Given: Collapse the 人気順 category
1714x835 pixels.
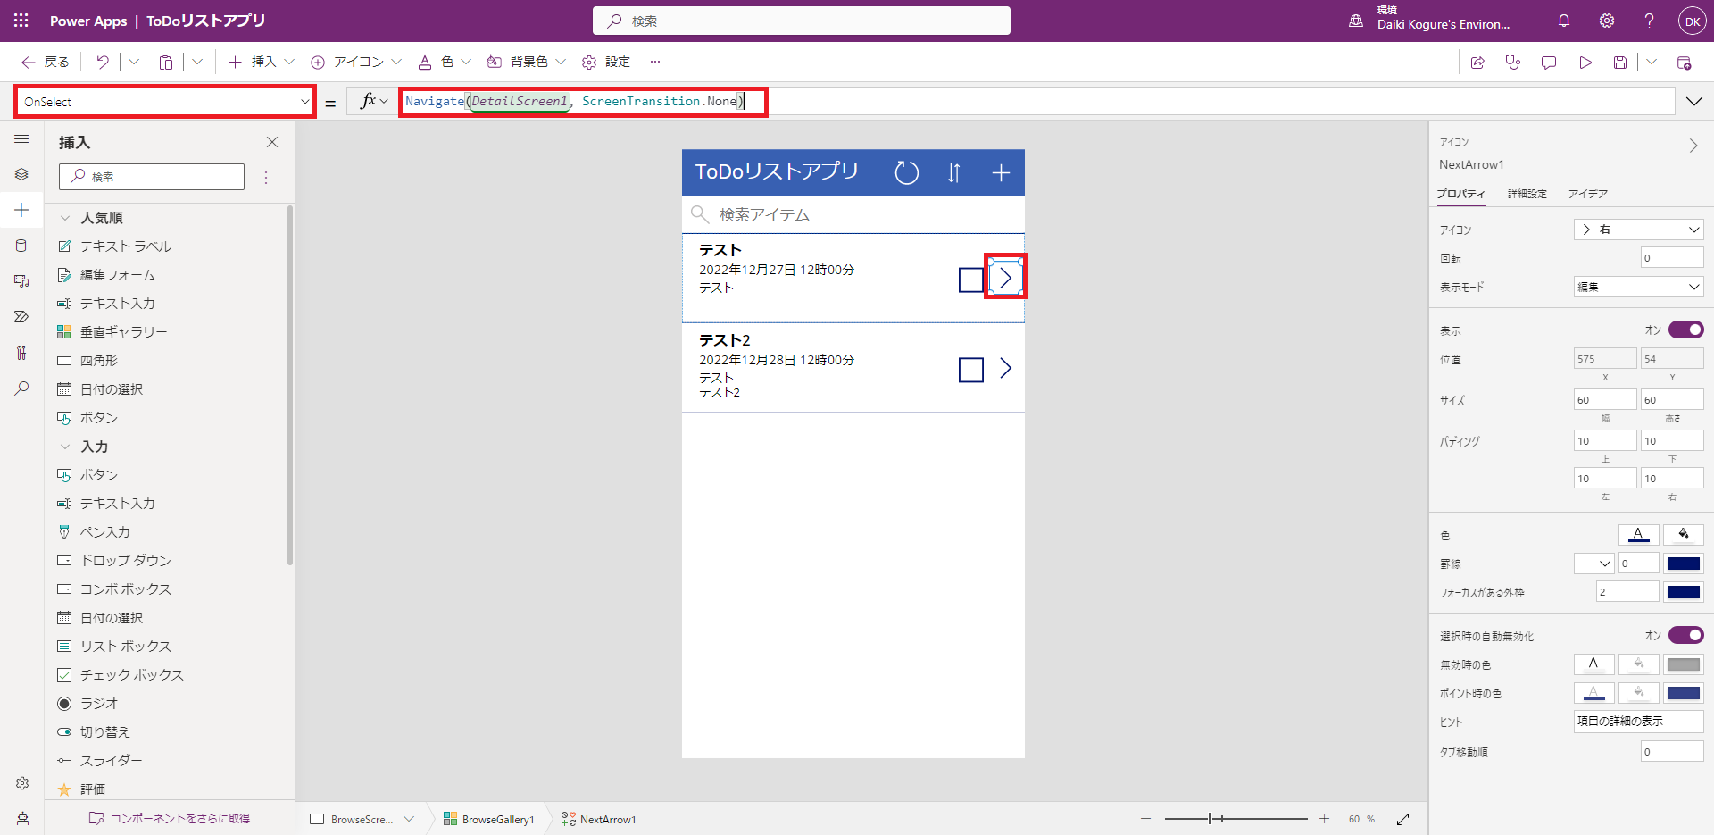Looking at the screenshot, I should coord(64,218).
